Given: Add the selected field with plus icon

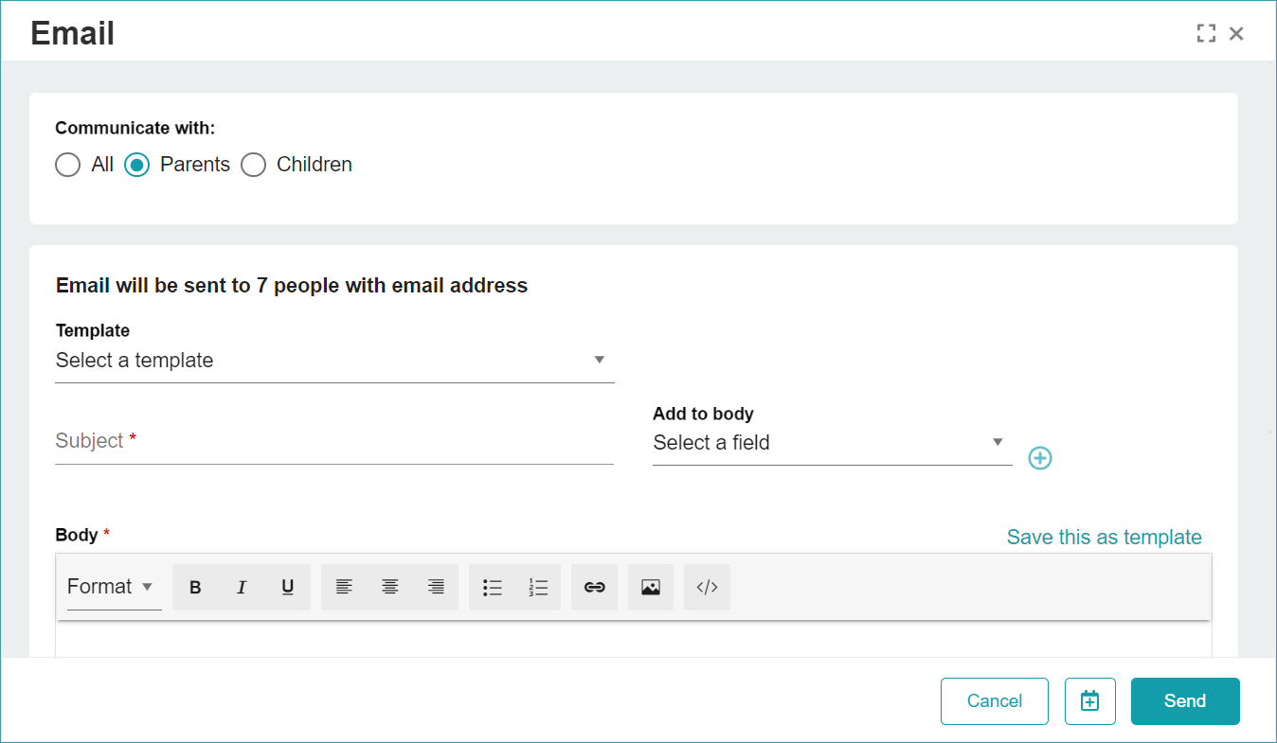Looking at the screenshot, I should coord(1040,458).
